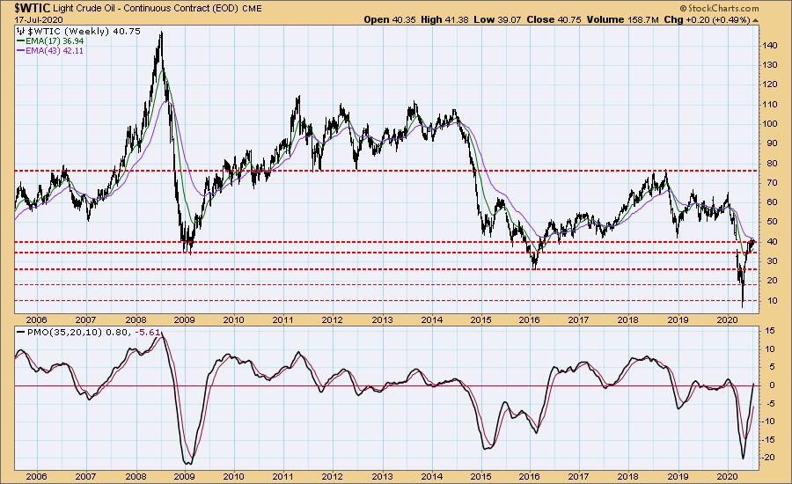792x484 pixels.
Task: Click the 60 price axis label
Action: point(773,202)
